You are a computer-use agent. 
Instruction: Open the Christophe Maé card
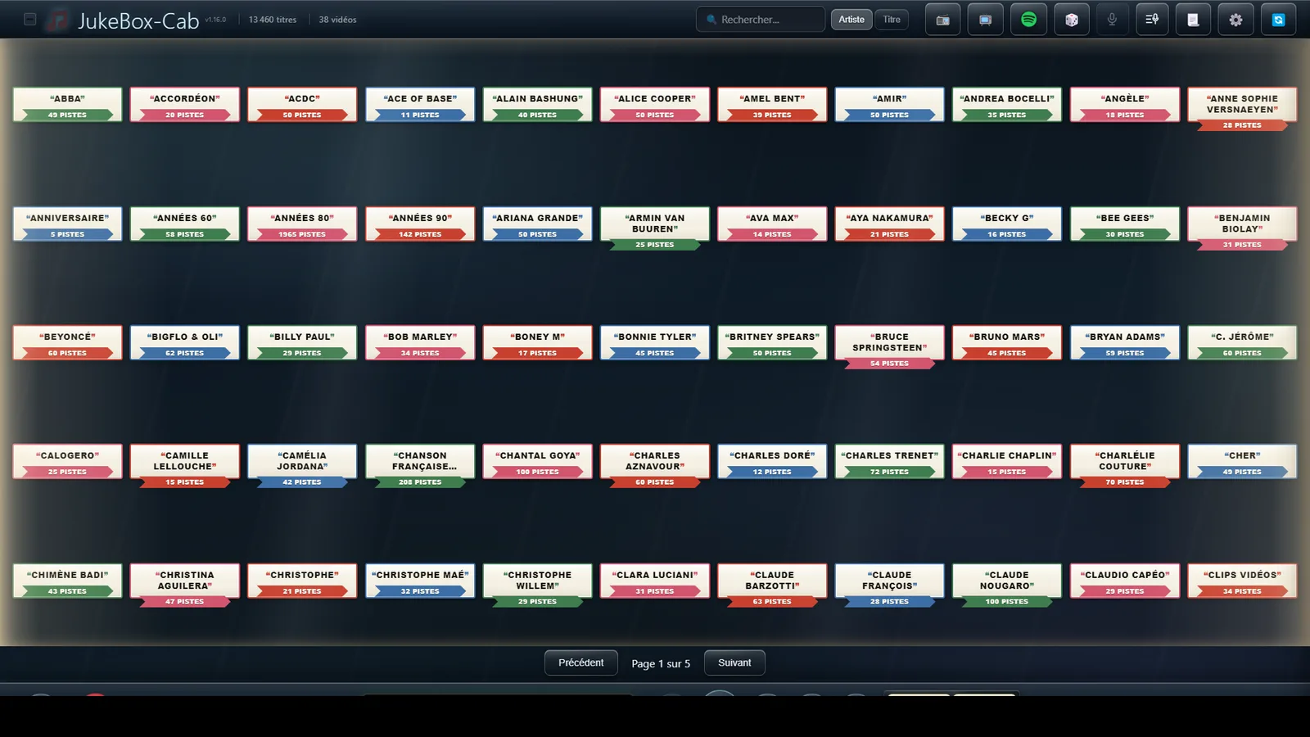click(x=420, y=581)
